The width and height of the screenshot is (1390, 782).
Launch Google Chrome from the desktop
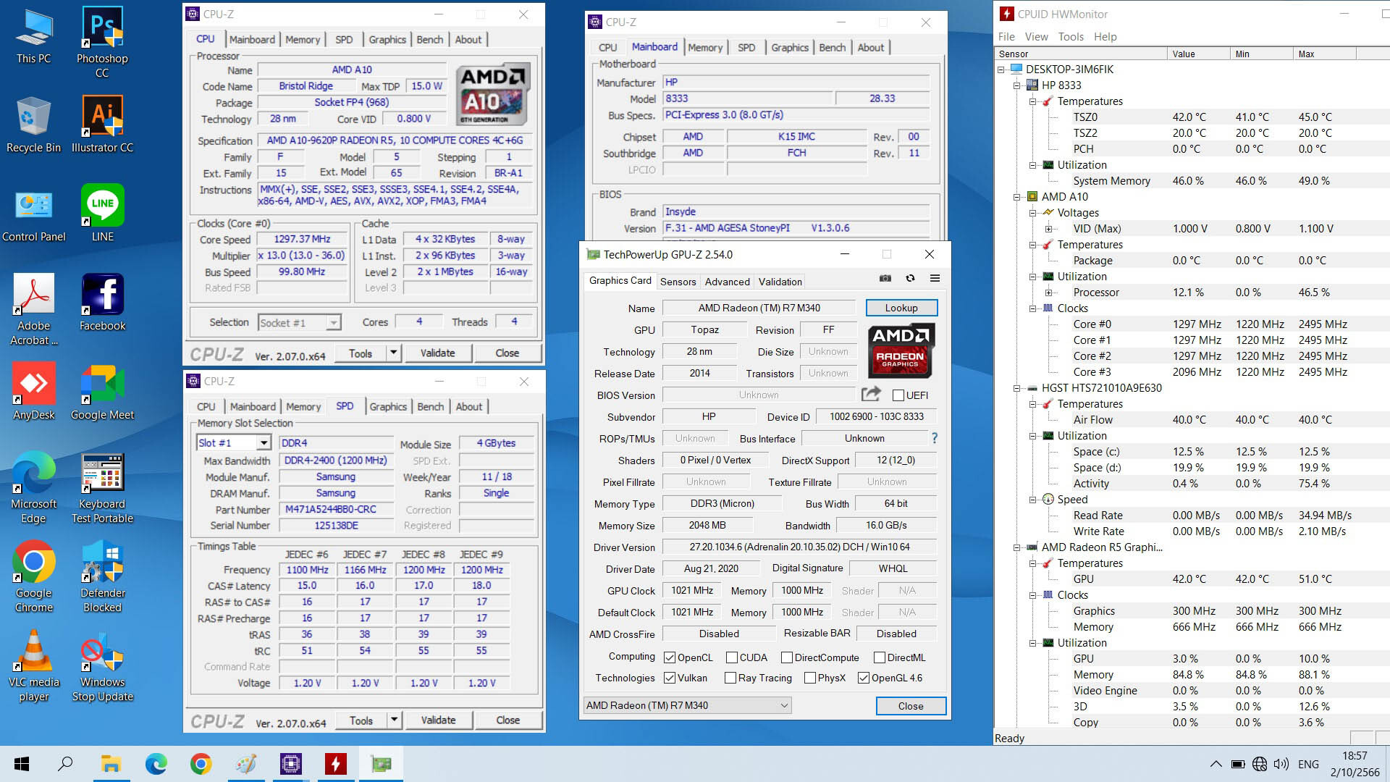click(x=34, y=577)
